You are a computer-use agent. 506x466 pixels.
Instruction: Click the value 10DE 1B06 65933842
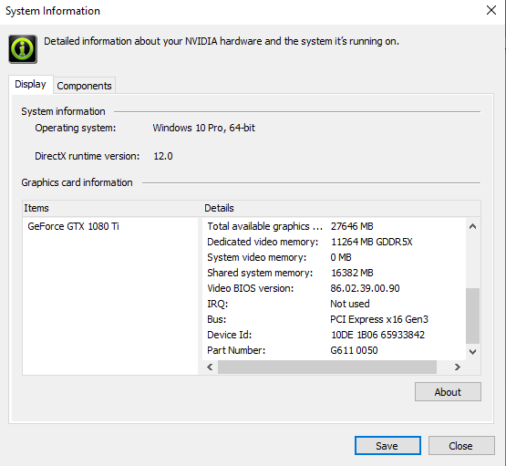pos(377,335)
